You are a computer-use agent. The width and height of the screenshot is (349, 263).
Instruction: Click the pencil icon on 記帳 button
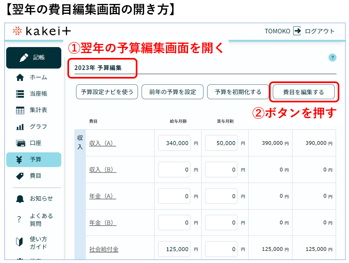coord(24,58)
